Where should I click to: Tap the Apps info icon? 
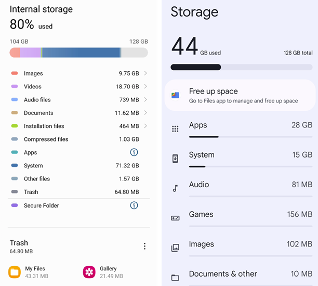134,152
